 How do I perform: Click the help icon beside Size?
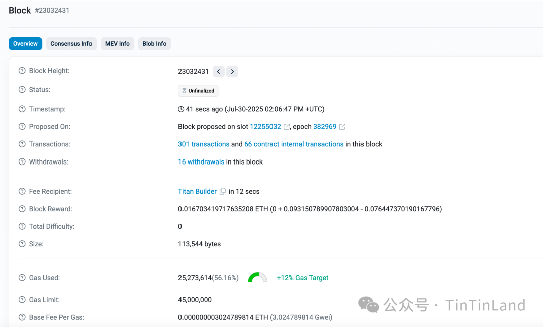click(x=22, y=244)
